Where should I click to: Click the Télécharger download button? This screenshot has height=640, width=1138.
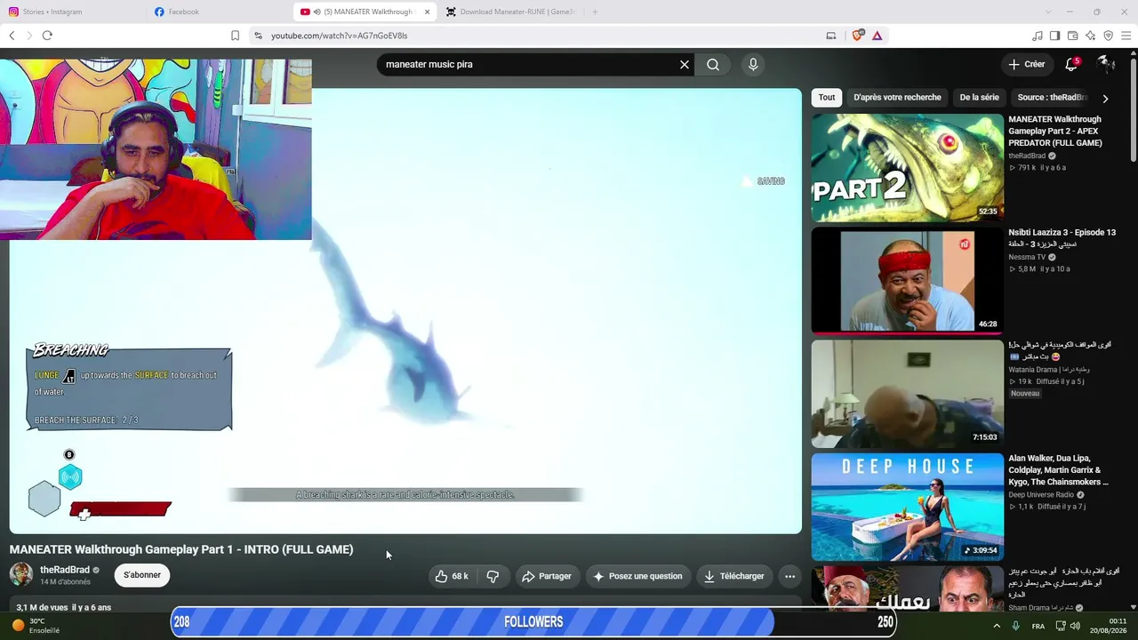click(733, 576)
